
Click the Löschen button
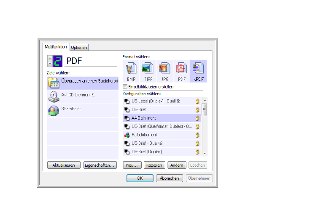coord(197,165)
